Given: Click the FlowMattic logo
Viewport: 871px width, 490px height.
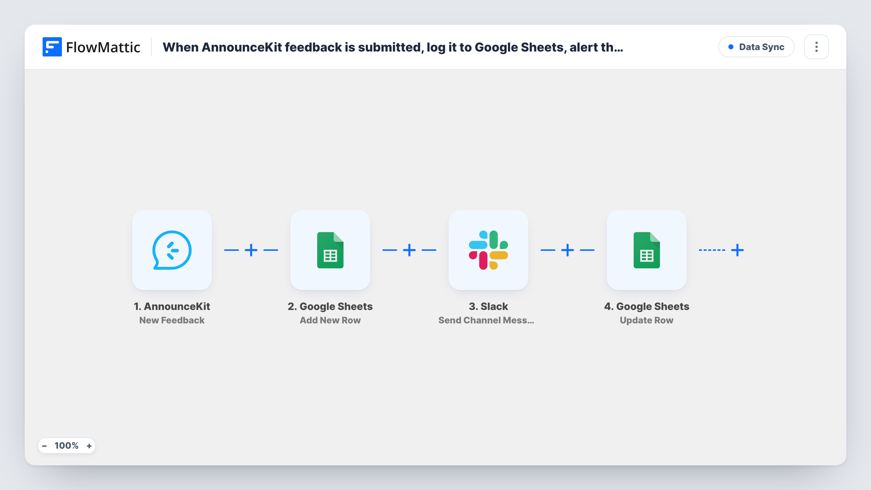Looking at the screenshot, I should (91, 47).
